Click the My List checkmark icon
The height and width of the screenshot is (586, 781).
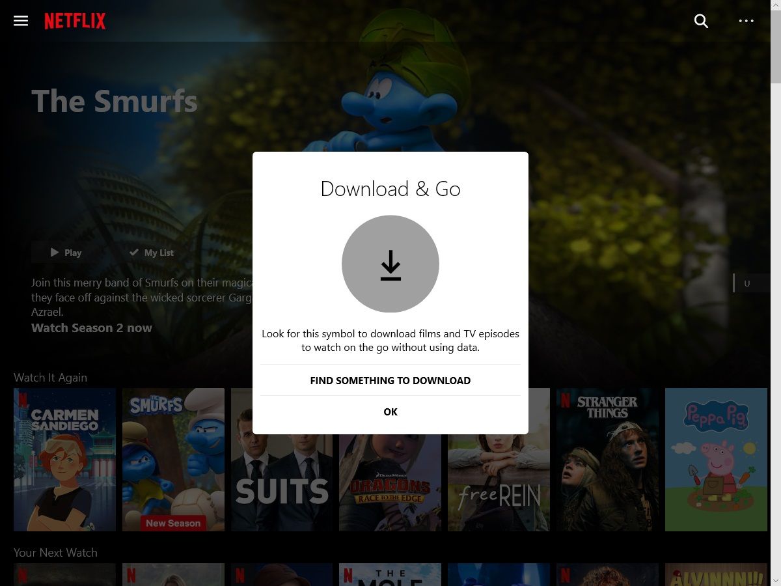(133, 252)
